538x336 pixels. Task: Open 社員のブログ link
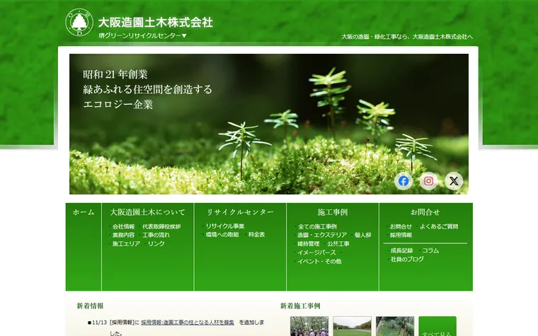[407, 260]
